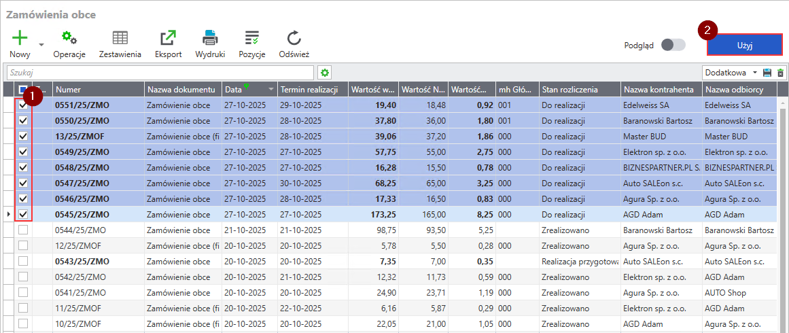Screen dimensions: 789x333
Task: Click green gear icon beside search box
Action: tap(325, 73)
